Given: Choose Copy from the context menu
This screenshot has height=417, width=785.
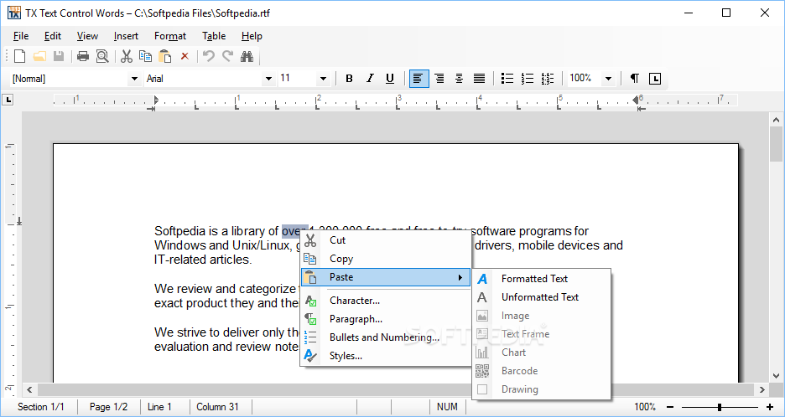Looking at the screenshot, I should (386, 259).
